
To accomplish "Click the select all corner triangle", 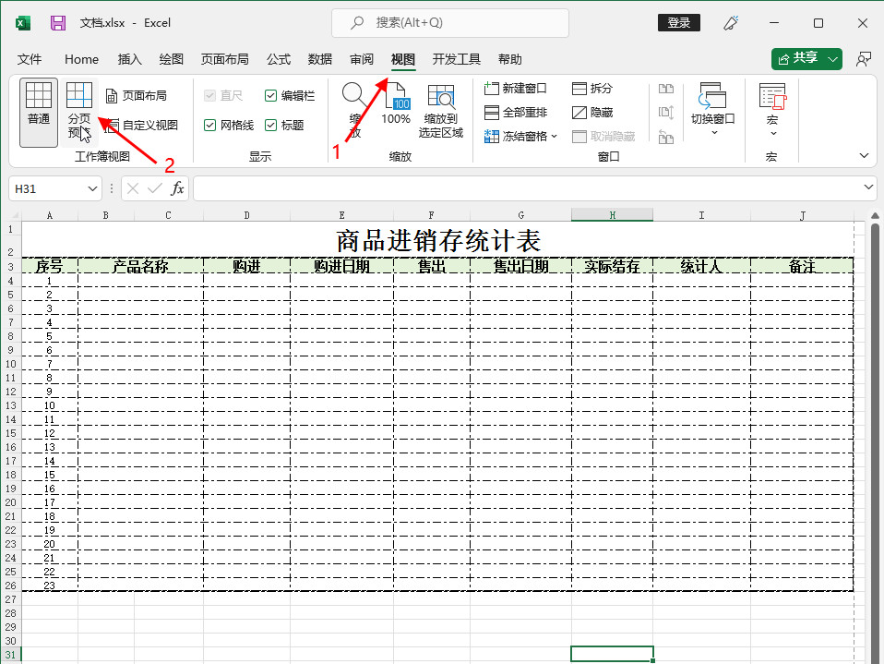I will (x=15, y=215).
